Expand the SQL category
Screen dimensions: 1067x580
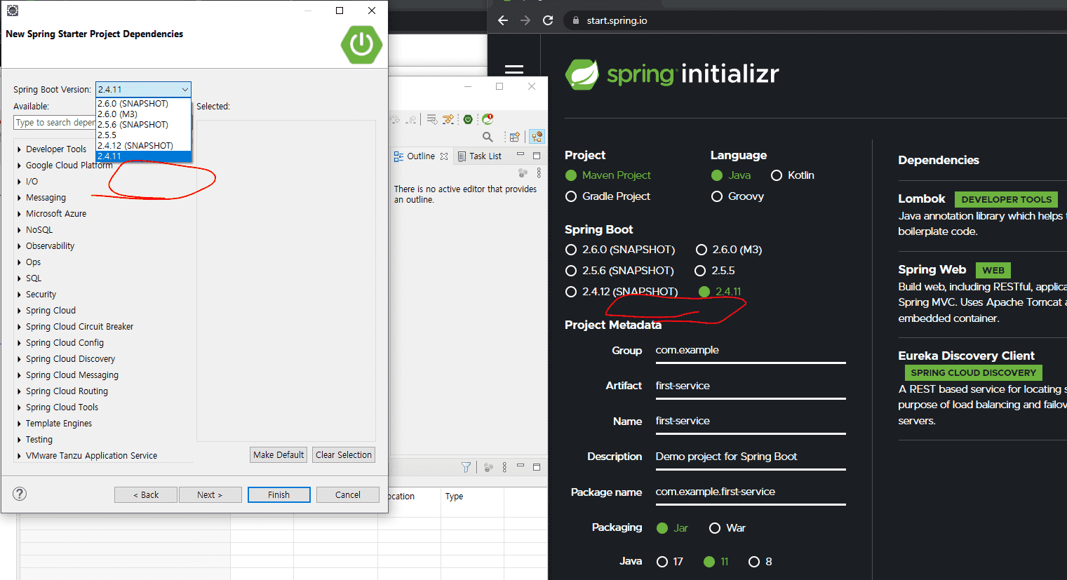19,278
